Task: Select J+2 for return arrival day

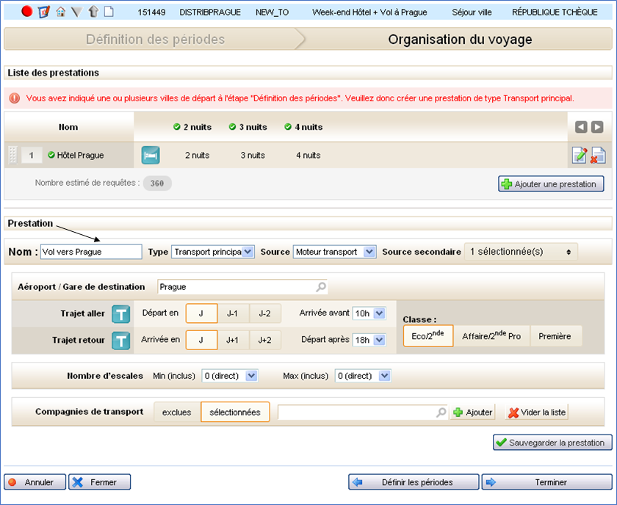Action: pos(265,340)
